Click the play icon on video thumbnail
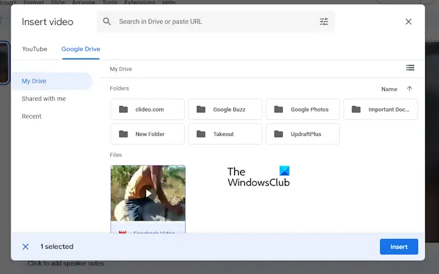Screen dimensions: 439x274 (x=148, y=193)
